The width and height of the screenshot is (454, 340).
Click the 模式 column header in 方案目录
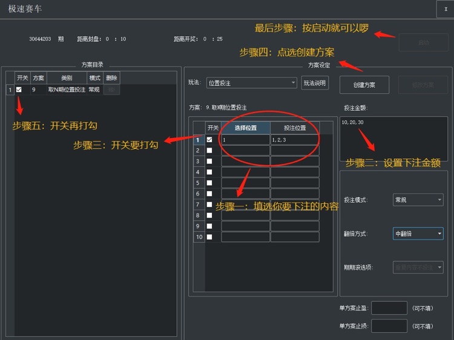(94, 78)
